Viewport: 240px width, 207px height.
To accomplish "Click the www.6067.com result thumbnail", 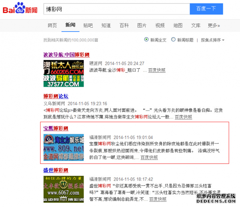I will point(64,189).
